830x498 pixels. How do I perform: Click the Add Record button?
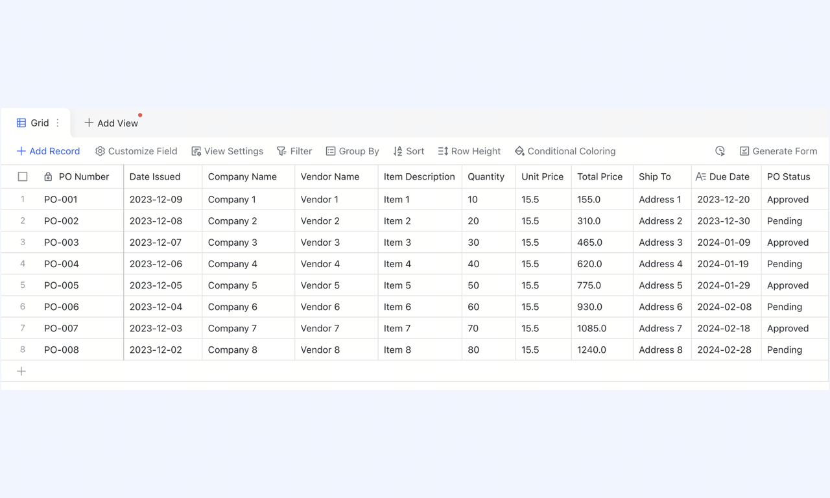click(x=48, y=151)
